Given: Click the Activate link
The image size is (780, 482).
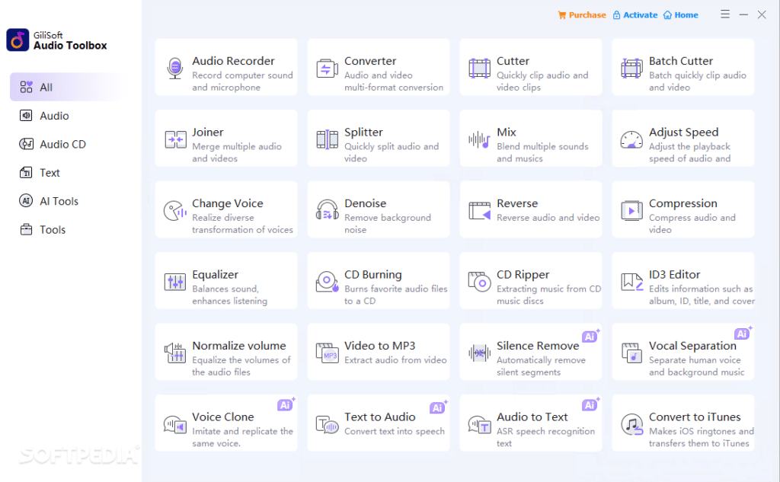Looking at the screenshot, I should pos(635,15).
